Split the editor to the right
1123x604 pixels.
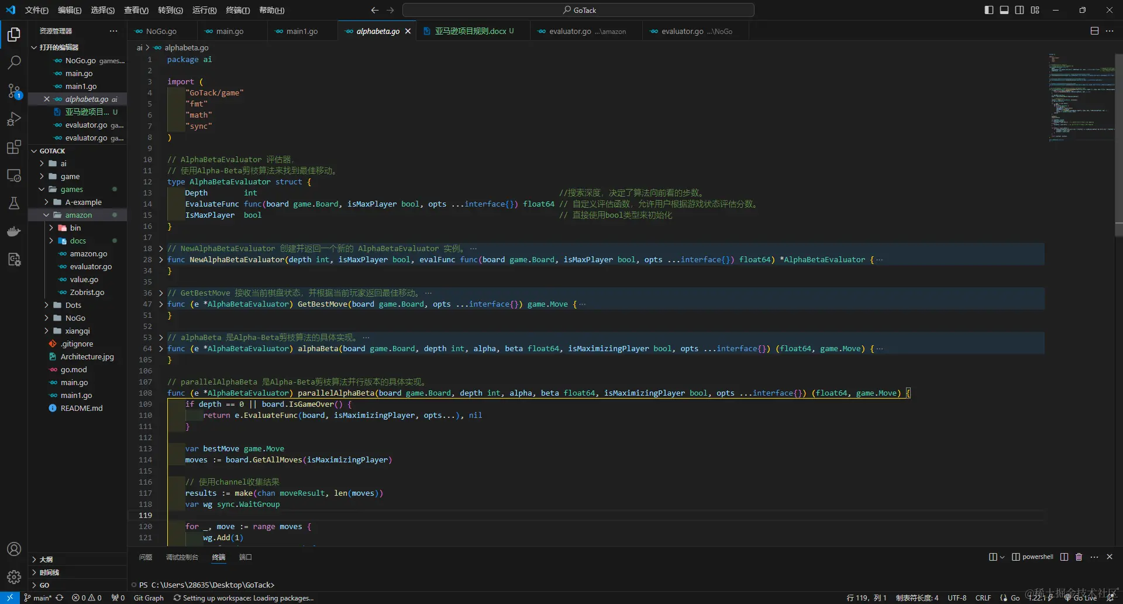click(x=1094, y=31)
